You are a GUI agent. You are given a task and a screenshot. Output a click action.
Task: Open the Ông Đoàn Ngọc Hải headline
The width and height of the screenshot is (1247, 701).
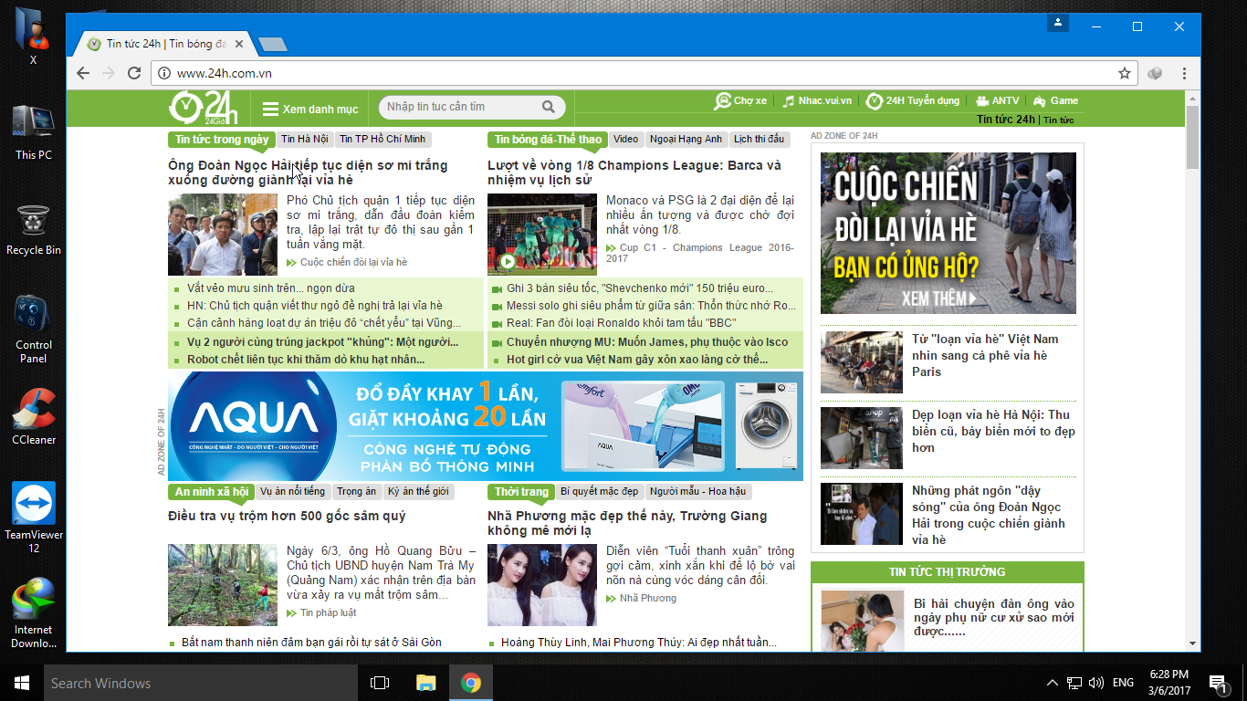pyautogui.click(x=308, y=173)
